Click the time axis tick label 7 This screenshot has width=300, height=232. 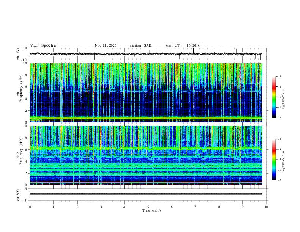click(x=195, y=207)
